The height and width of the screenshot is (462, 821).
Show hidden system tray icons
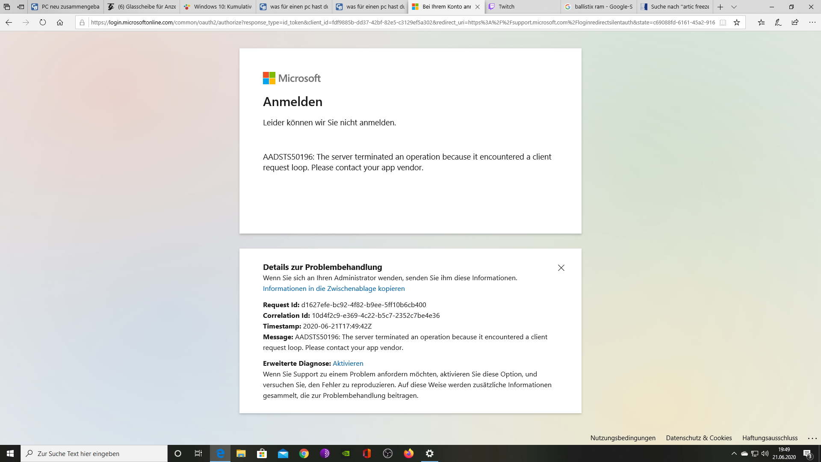pos(734,453)
